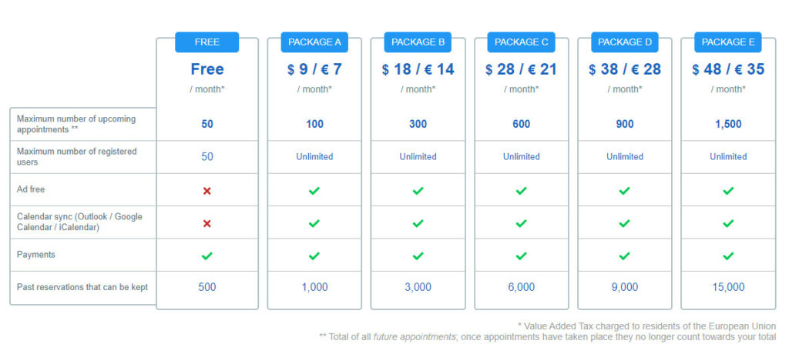Click the 15,000 past reservations value
The width and height of the screenshot is (789, 344).
click(x=728, y=287)
